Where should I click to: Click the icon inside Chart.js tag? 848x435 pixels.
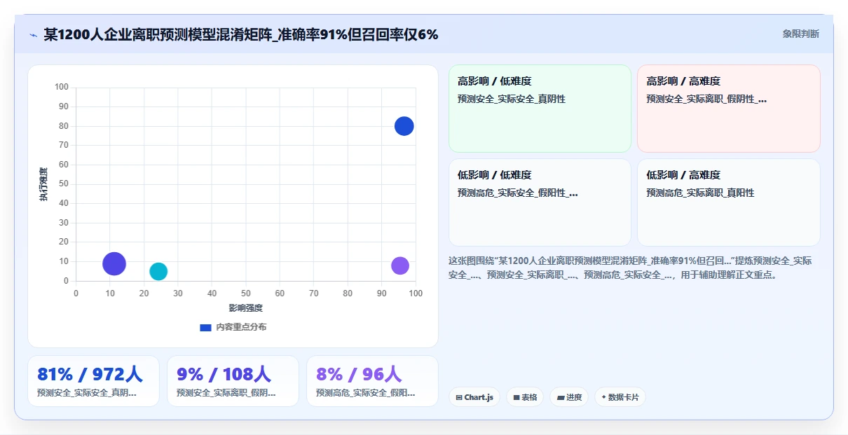pyautogui.click(x=459, y=398)
